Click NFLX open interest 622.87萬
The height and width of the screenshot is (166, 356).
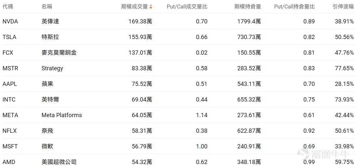[249, 131]
